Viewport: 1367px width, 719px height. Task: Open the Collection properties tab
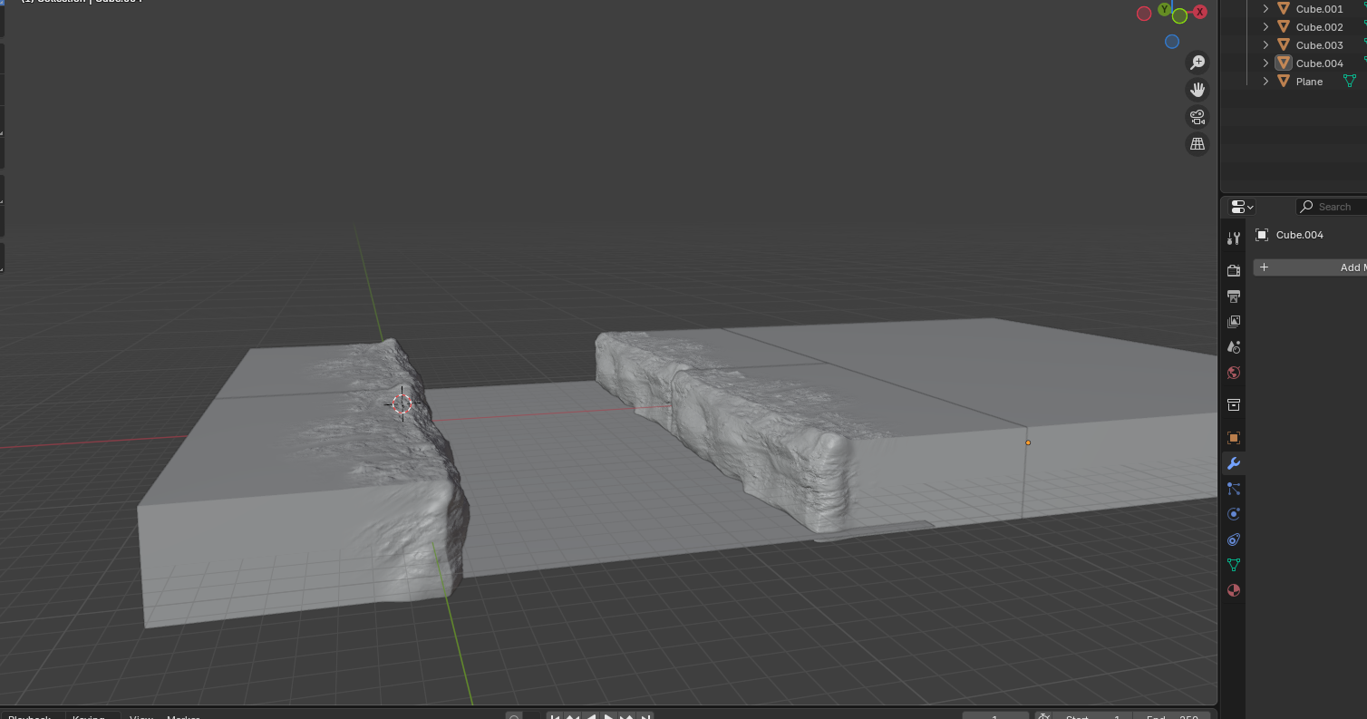click(x=1233, y=404)
